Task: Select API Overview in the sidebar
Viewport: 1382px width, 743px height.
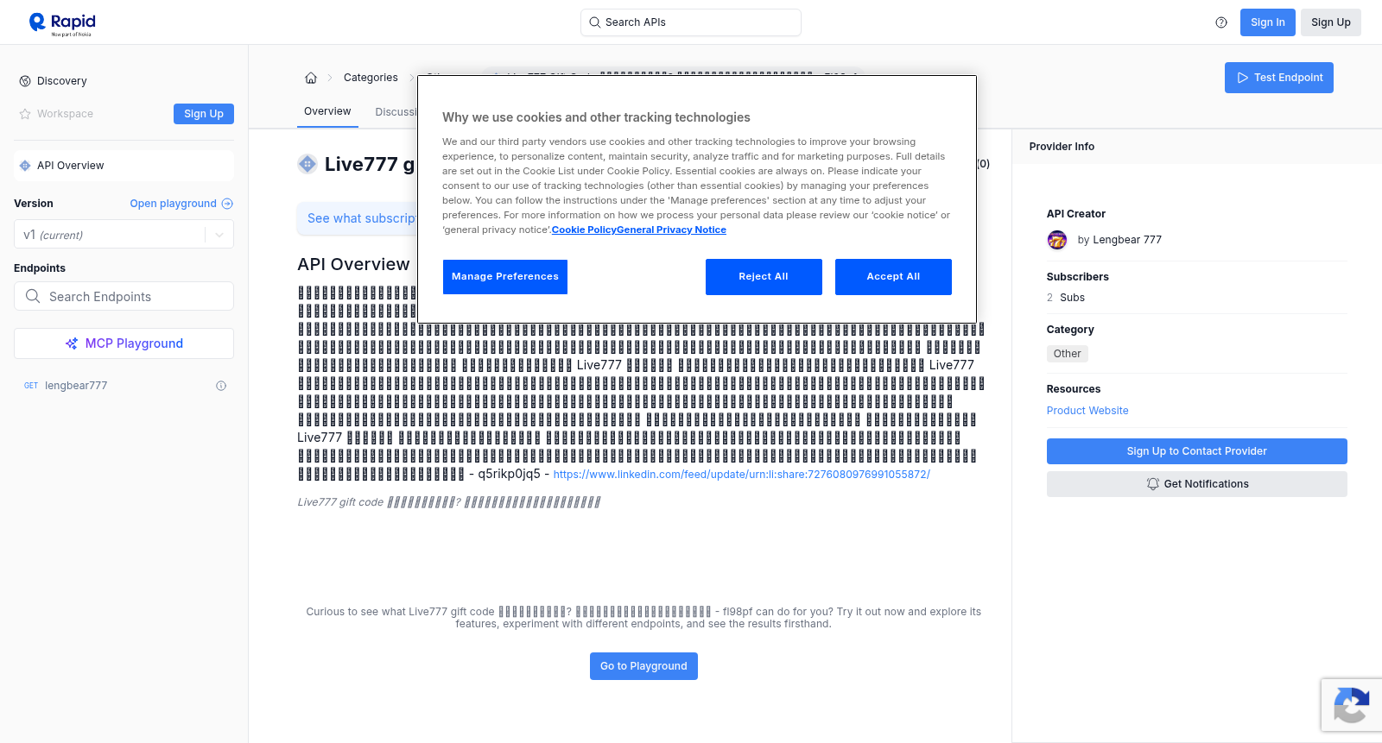Action: pyautogui.click(x=124, y=166)
